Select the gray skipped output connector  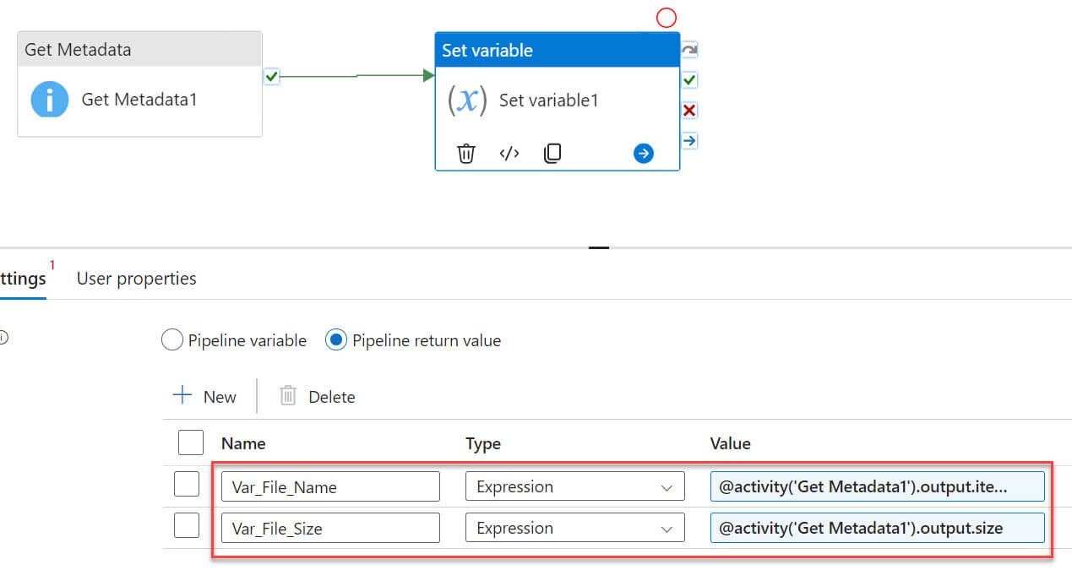[x=689, y=50]
